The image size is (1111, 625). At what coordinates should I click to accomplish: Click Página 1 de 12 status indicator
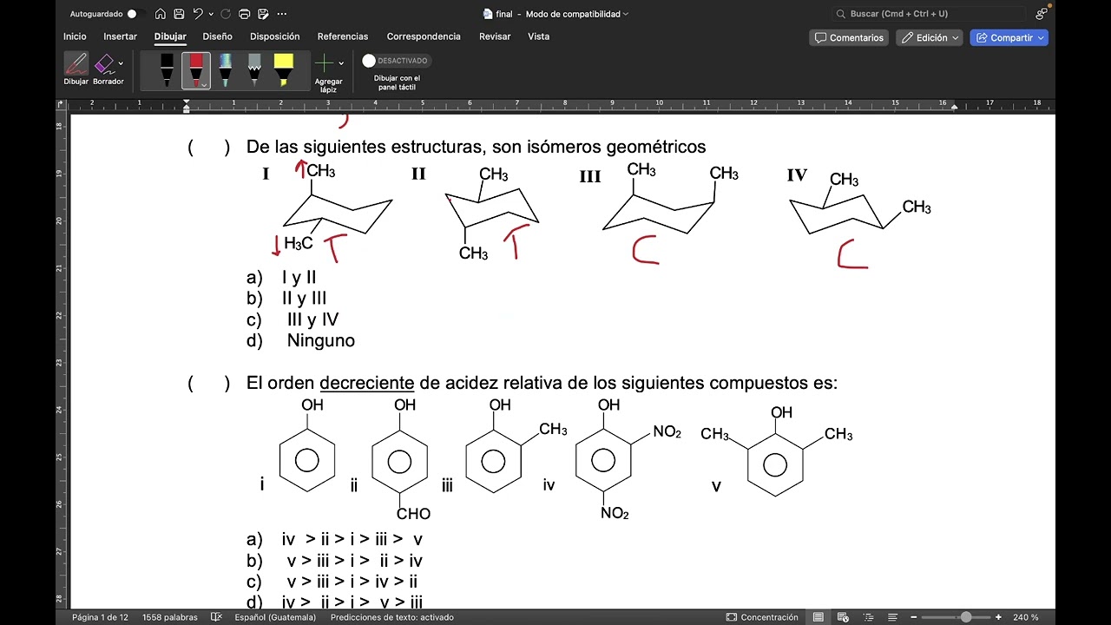[x=100, y=617]
